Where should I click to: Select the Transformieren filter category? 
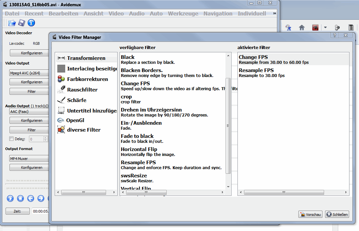pyautogui.click(x=86, y=58)
